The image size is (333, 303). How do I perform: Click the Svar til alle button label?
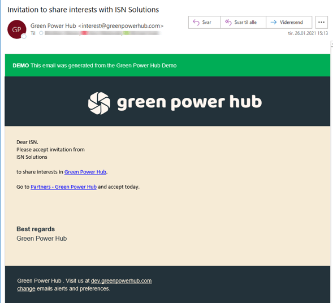245,22
